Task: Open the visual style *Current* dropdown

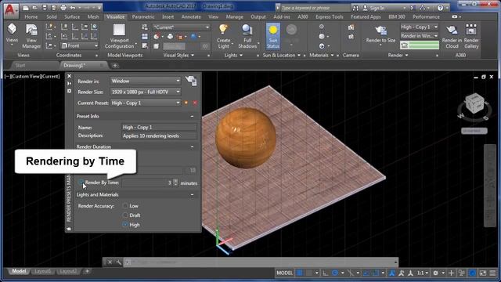Action: 181,27
